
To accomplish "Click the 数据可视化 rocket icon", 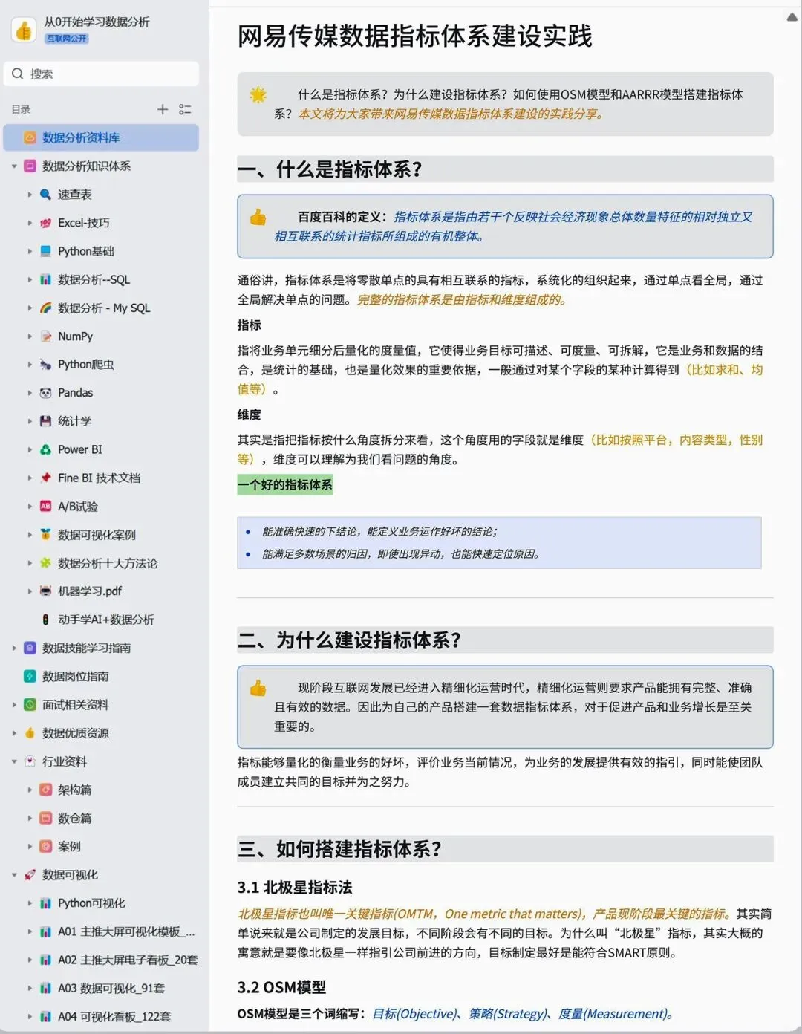I will pos(30,875).
